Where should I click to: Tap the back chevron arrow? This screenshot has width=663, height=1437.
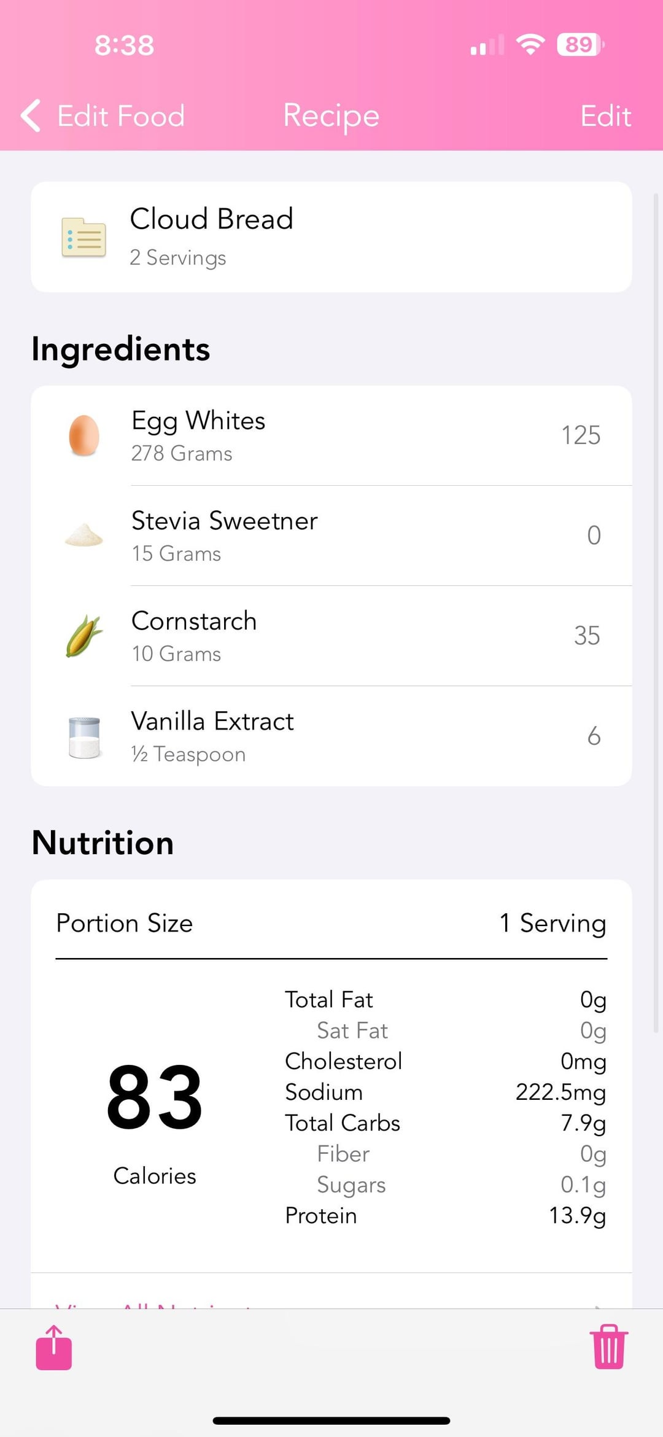pos(31,115)
